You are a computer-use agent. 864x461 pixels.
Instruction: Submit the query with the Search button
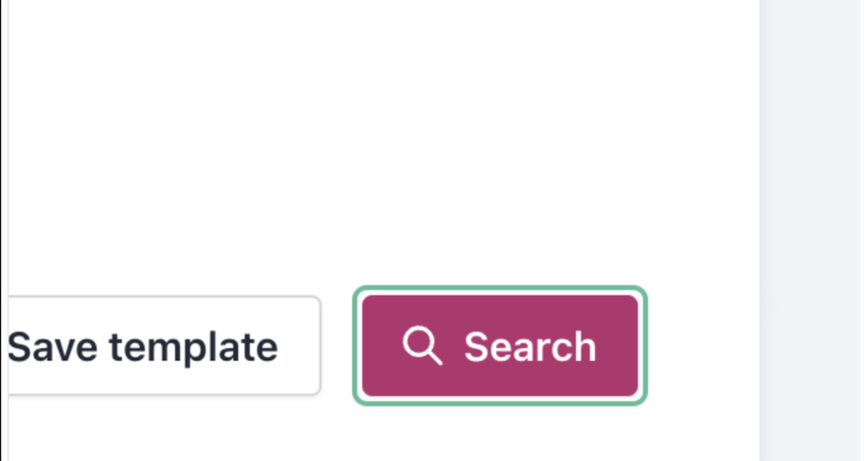[500, 345]
